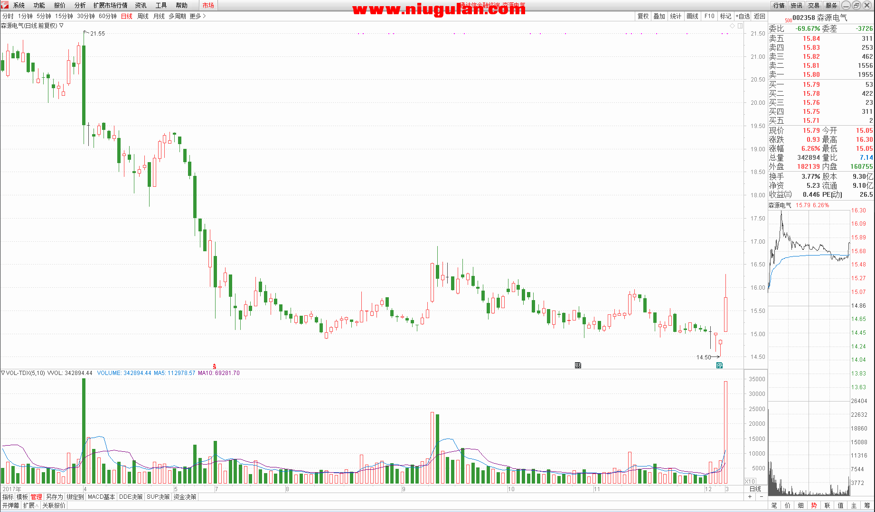This screenshot has height=512, width=875.
Task: Click the red S marker on the time axis
Action: [215, 366]
